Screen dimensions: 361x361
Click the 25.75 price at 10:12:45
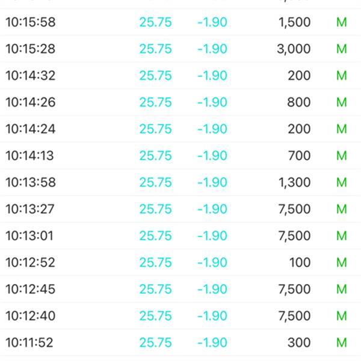(x=155, y=289)
